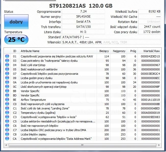Screen dimensions: 166x152
Task: Select 'Liczba godzin pracy dysku' attribute name
Action: tap(36, 78)
